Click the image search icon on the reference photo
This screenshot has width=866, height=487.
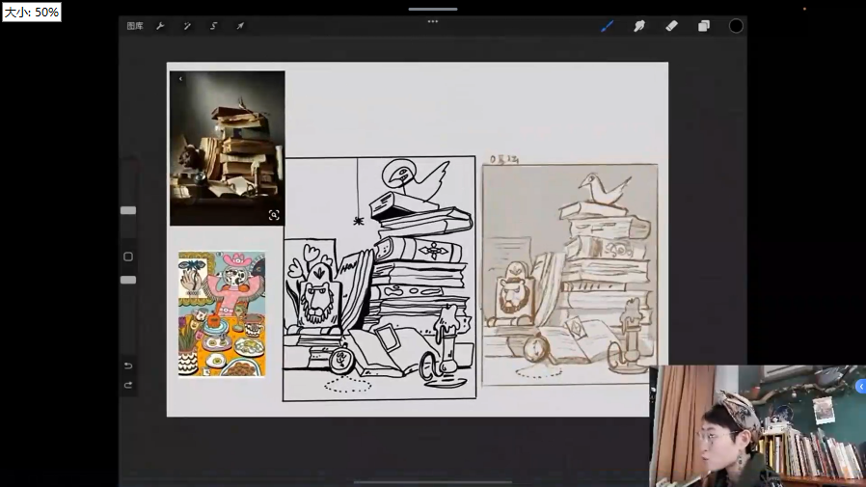274,215
